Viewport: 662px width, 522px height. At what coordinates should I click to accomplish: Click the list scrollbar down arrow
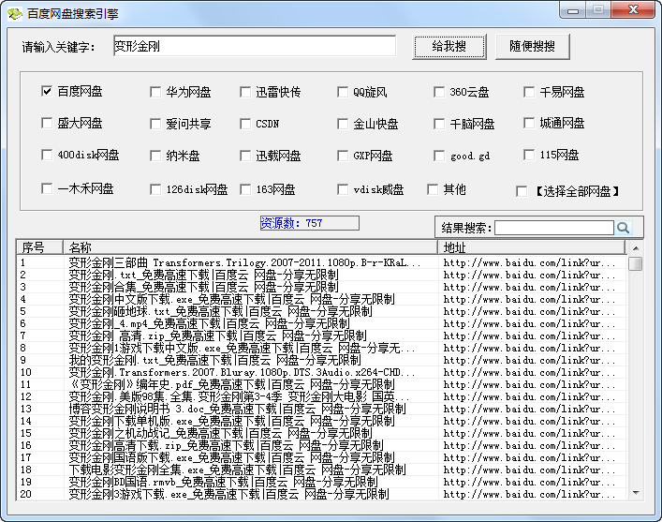click(636, 493)
